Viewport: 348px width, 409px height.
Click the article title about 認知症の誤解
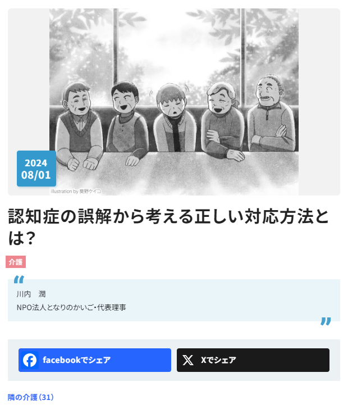168,227
